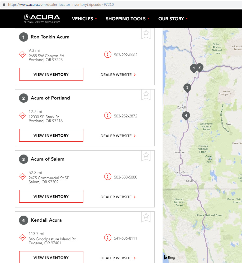Open Acura of Portland dealer website
Viewport: 242px width, 263px height.
[x=118, y=136]
